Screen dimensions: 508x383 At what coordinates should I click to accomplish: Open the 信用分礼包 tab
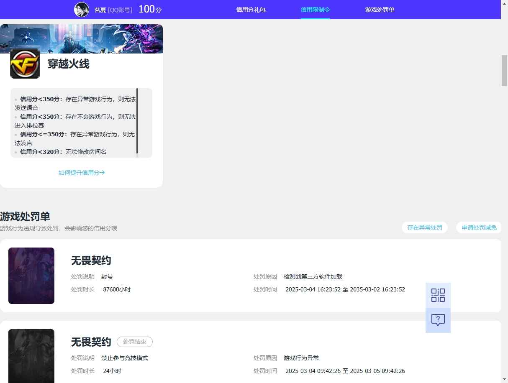coord(251,10)
